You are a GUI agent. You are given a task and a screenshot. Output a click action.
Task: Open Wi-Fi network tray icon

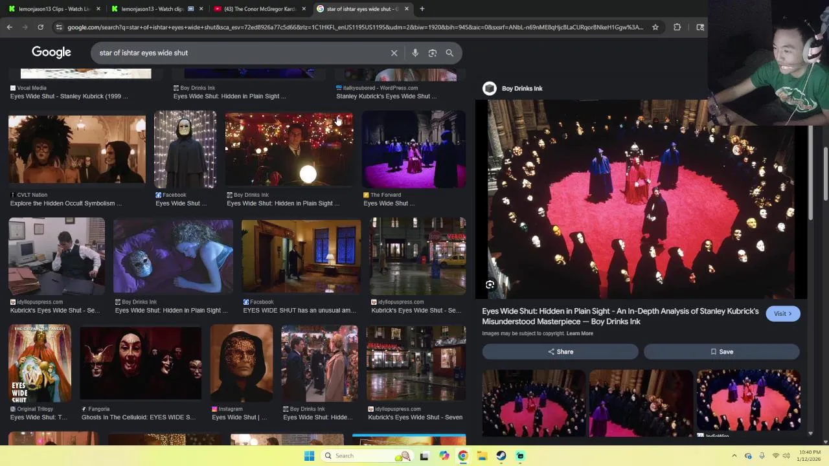[776, 456]
